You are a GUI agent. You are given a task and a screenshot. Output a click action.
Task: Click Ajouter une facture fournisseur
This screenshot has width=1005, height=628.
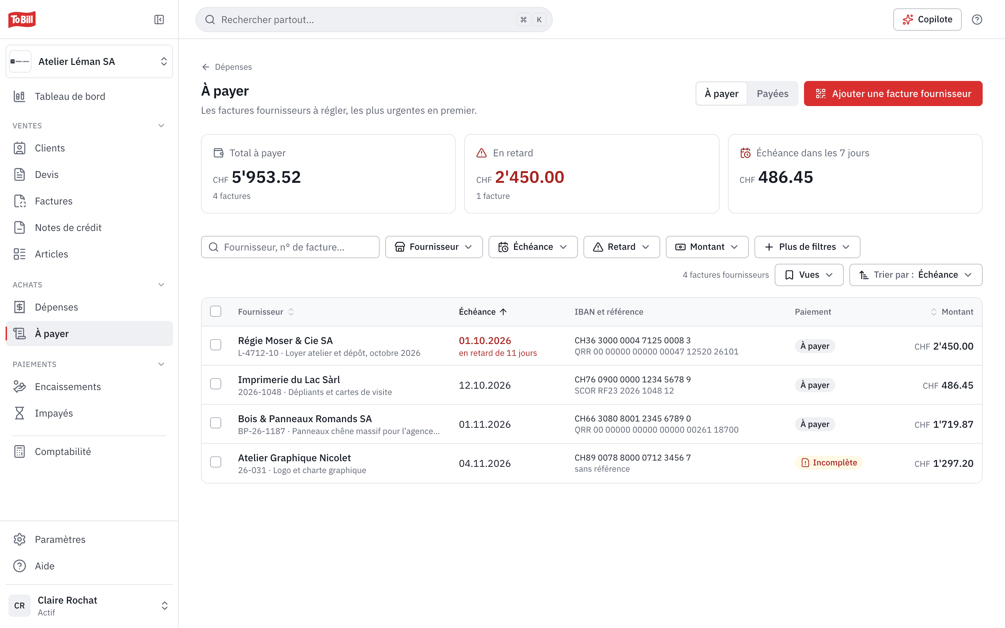893,94
